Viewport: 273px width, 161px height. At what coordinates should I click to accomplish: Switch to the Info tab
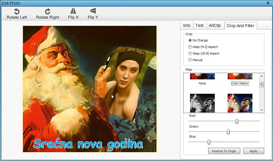click(x=187, y=25)
